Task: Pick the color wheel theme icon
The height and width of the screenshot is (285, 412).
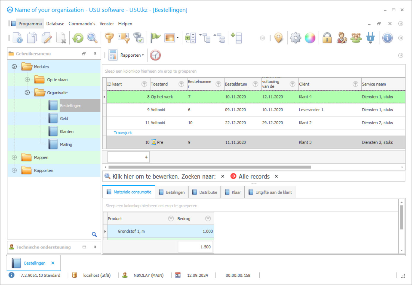Action: click(x=310, y=38)
